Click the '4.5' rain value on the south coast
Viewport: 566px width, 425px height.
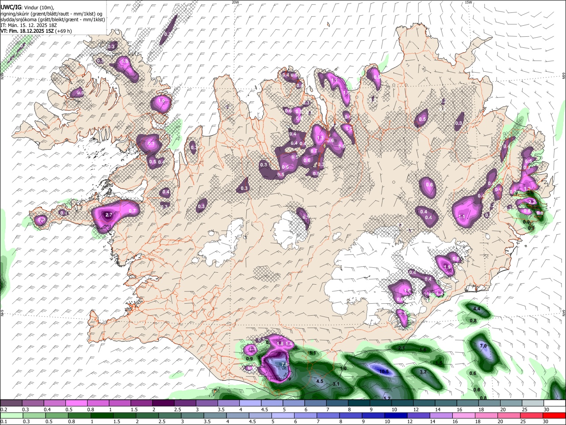pos(320,381)
